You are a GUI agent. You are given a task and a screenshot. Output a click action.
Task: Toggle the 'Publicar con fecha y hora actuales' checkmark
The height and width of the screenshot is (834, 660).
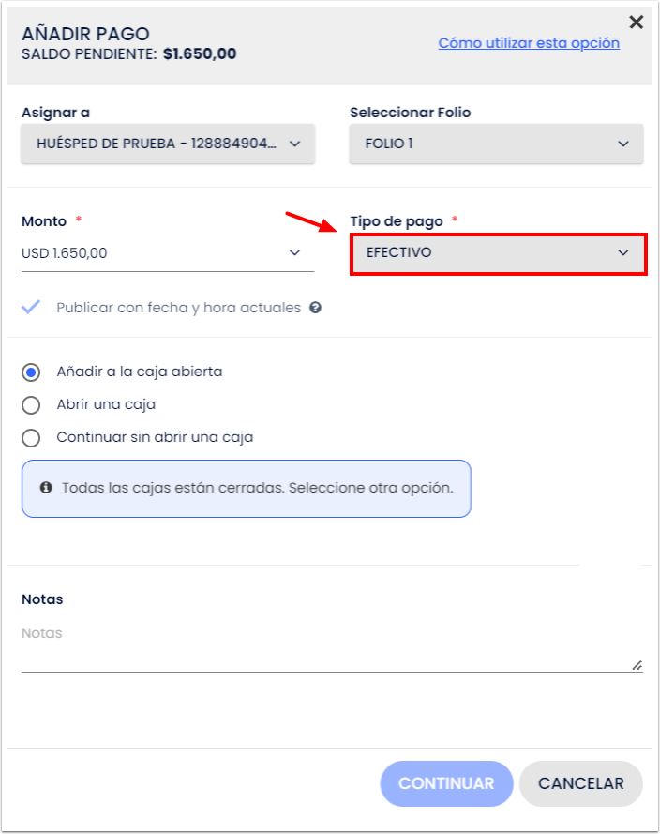pyautogui.click(x=32, y=307)
